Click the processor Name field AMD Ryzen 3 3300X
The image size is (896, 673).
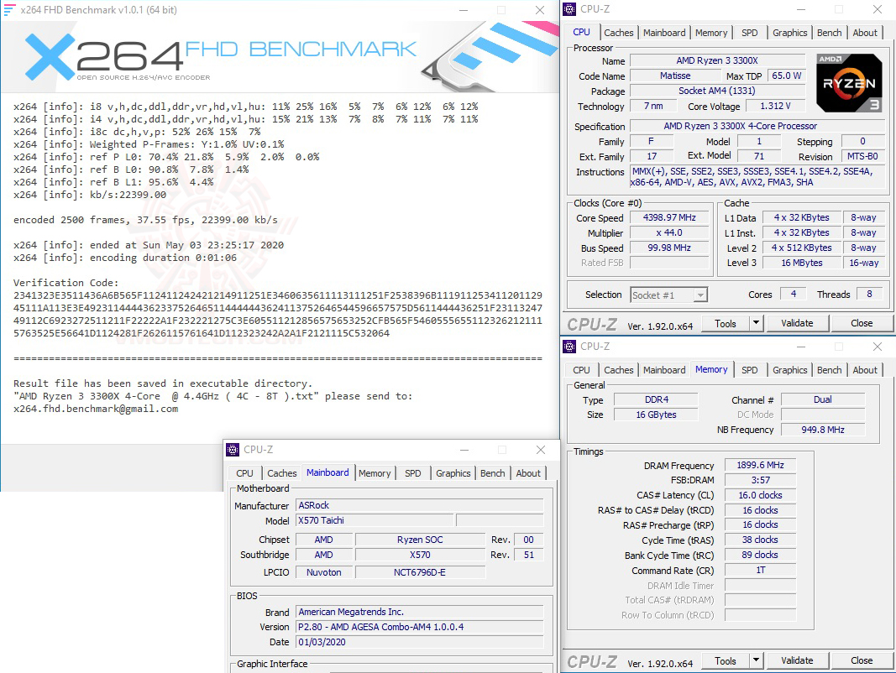(x=717, y=60)
